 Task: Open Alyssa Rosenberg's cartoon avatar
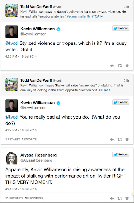pyautogui.click(x=12, y=158)
